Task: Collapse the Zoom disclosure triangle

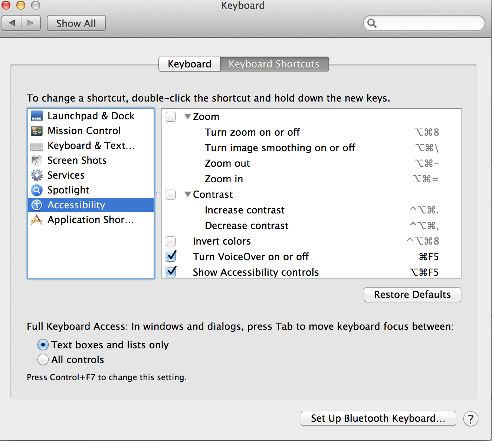Action: (x=188, y=117)
